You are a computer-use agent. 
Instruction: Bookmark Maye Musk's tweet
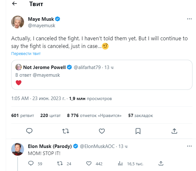pos(138,131)
